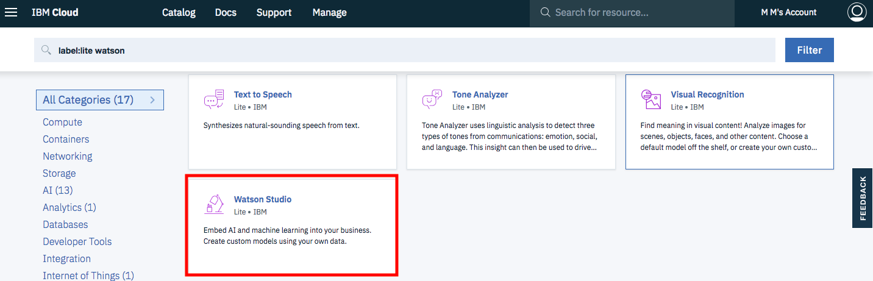Open the Catalog menu
The height and width of the screenshot is (281, 873).
coord(179,12)
